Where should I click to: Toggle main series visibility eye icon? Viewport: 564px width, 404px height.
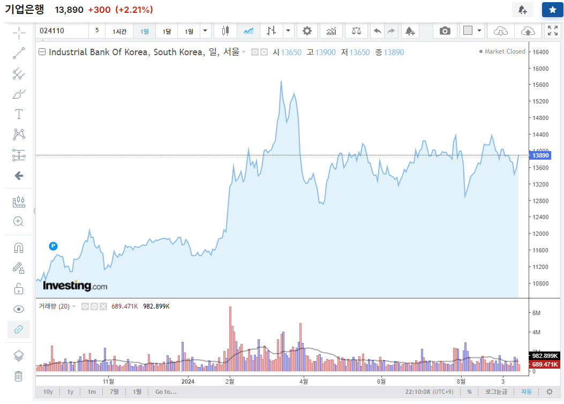(x=254, y=52)
